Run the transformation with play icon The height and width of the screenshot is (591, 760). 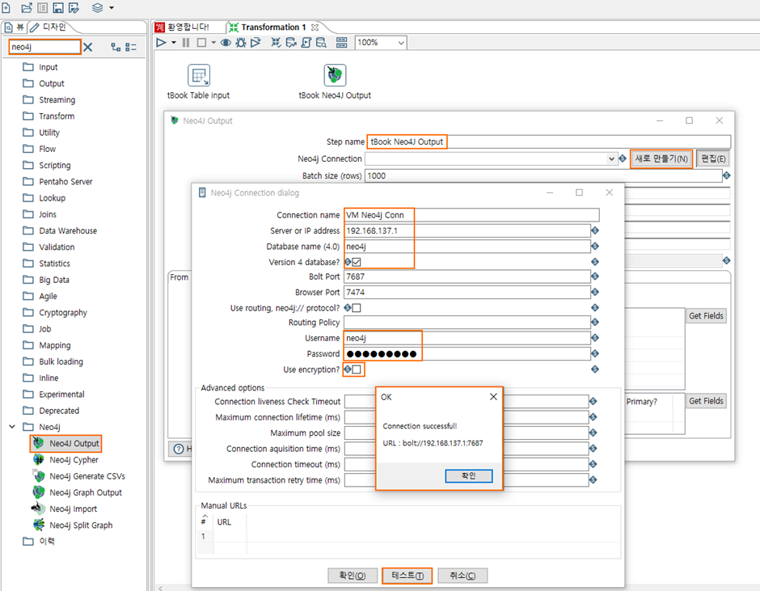pyautogui.click(x=161, y=43)
